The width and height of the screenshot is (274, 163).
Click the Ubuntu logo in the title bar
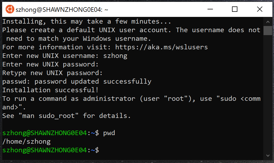coord(10,9)
